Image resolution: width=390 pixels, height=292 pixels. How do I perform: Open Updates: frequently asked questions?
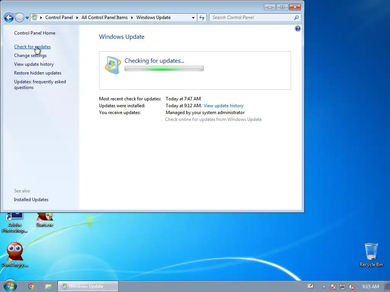(x=40, y=84)
